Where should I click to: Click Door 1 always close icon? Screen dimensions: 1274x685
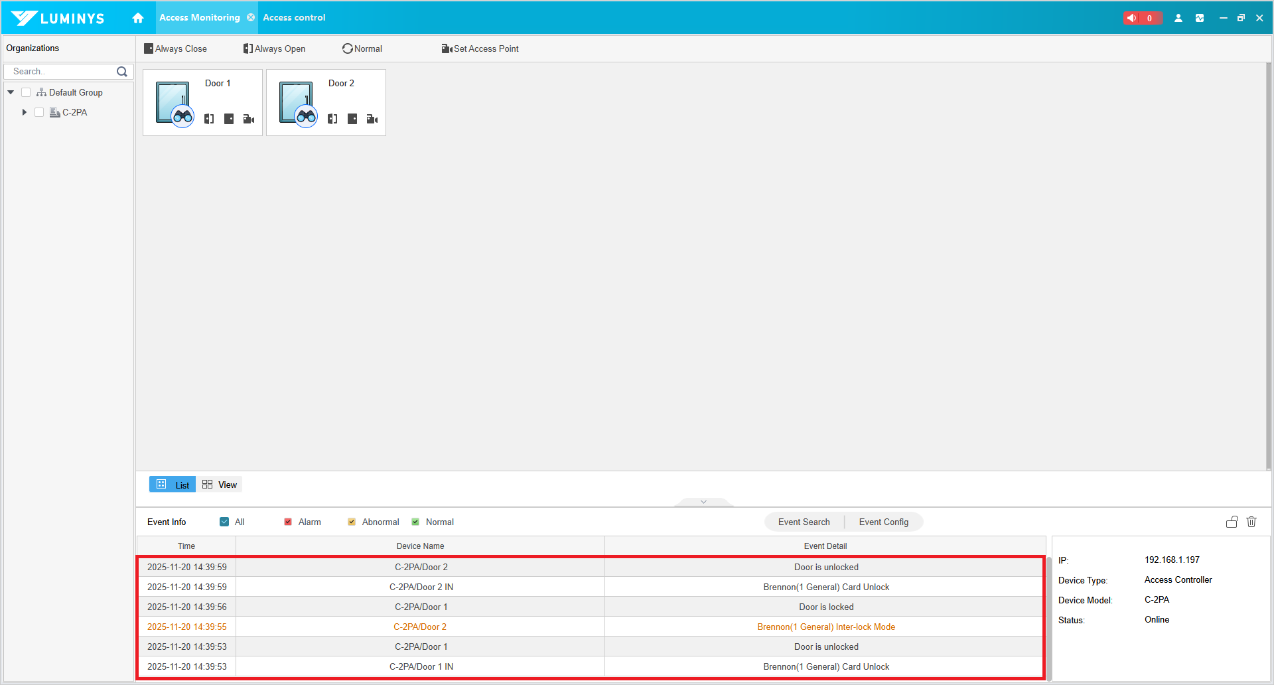coord(229,119)
